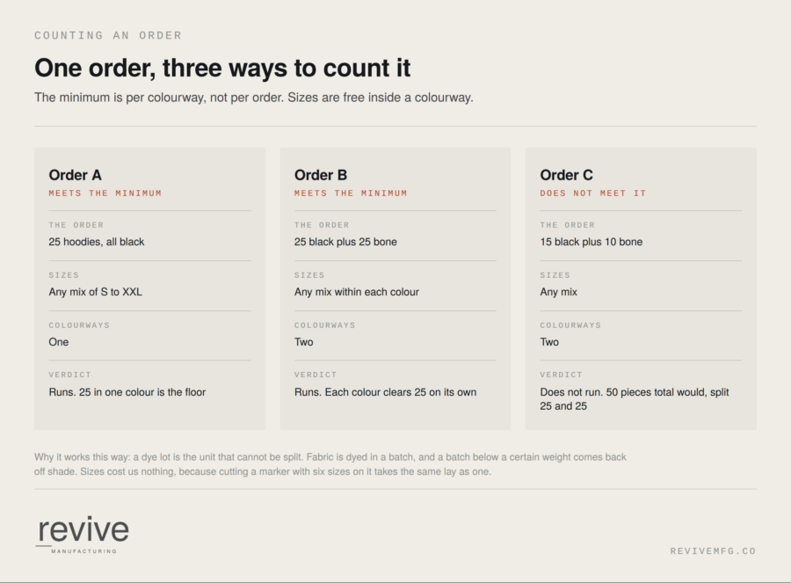791x583 pixels.
Task: Click the 'Does not run' verdict in Order C
Action: coord(635,398)
